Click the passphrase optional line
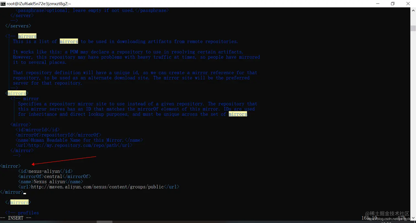 pos(92,10)
